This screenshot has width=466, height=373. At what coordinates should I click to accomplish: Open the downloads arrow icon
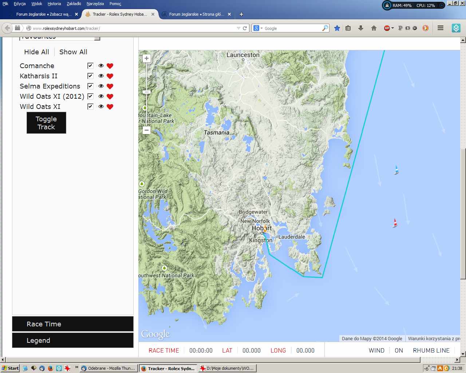tap(361, 28)
